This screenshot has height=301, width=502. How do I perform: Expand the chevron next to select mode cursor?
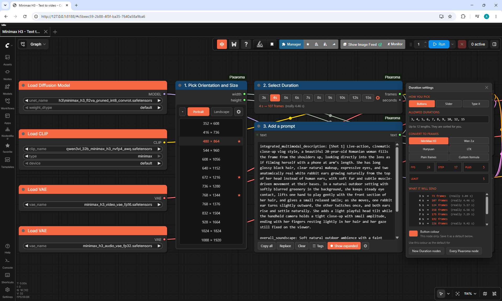pyautogui.click(x=448, y=294)
